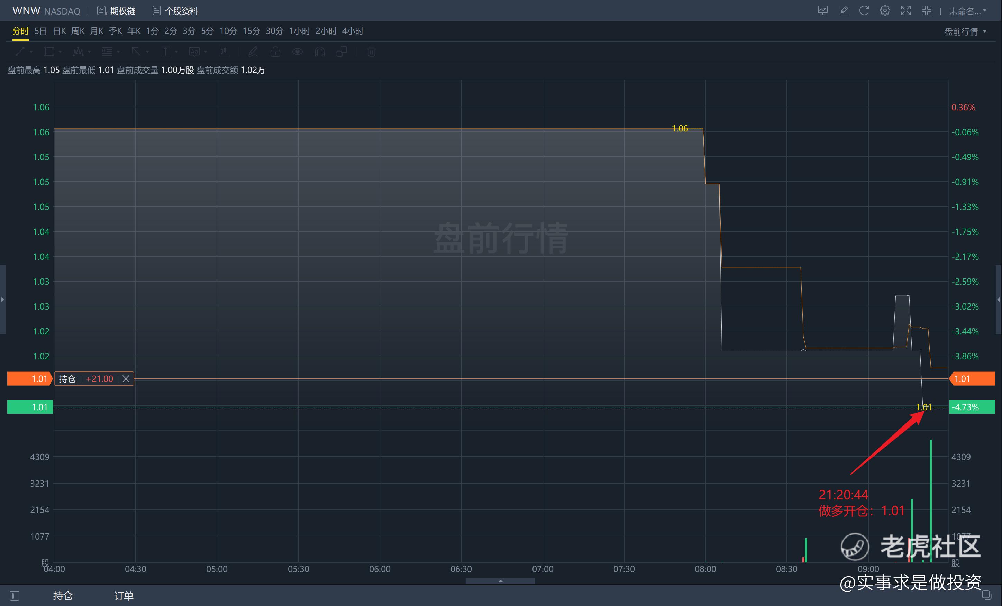Toggle drawings visibility eye icon
This screenshot has width=1002, height=606.
298,52
